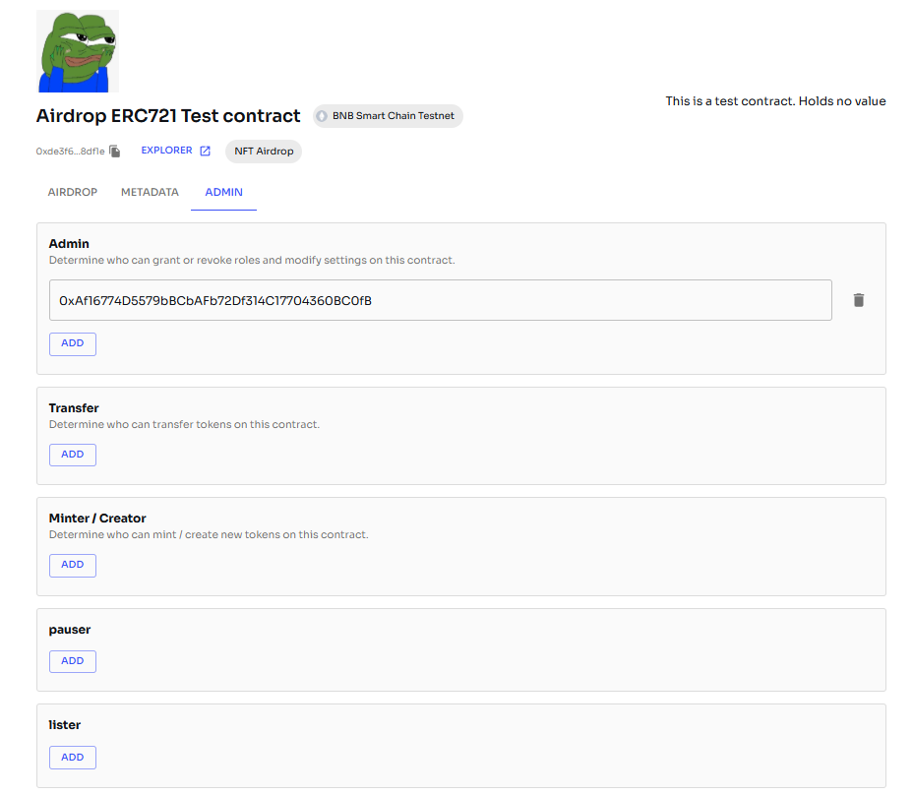Select the ADMIN tab
The width and height of the screenshot is (913, 795).
223,192
